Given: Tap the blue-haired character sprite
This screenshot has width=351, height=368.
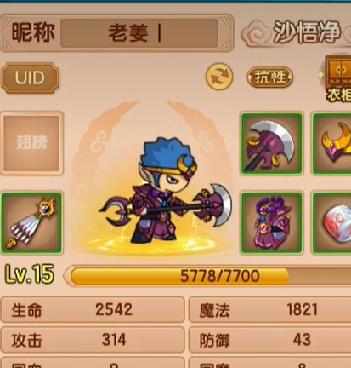Looking at the screenshot, I should (x=166, y=190).
